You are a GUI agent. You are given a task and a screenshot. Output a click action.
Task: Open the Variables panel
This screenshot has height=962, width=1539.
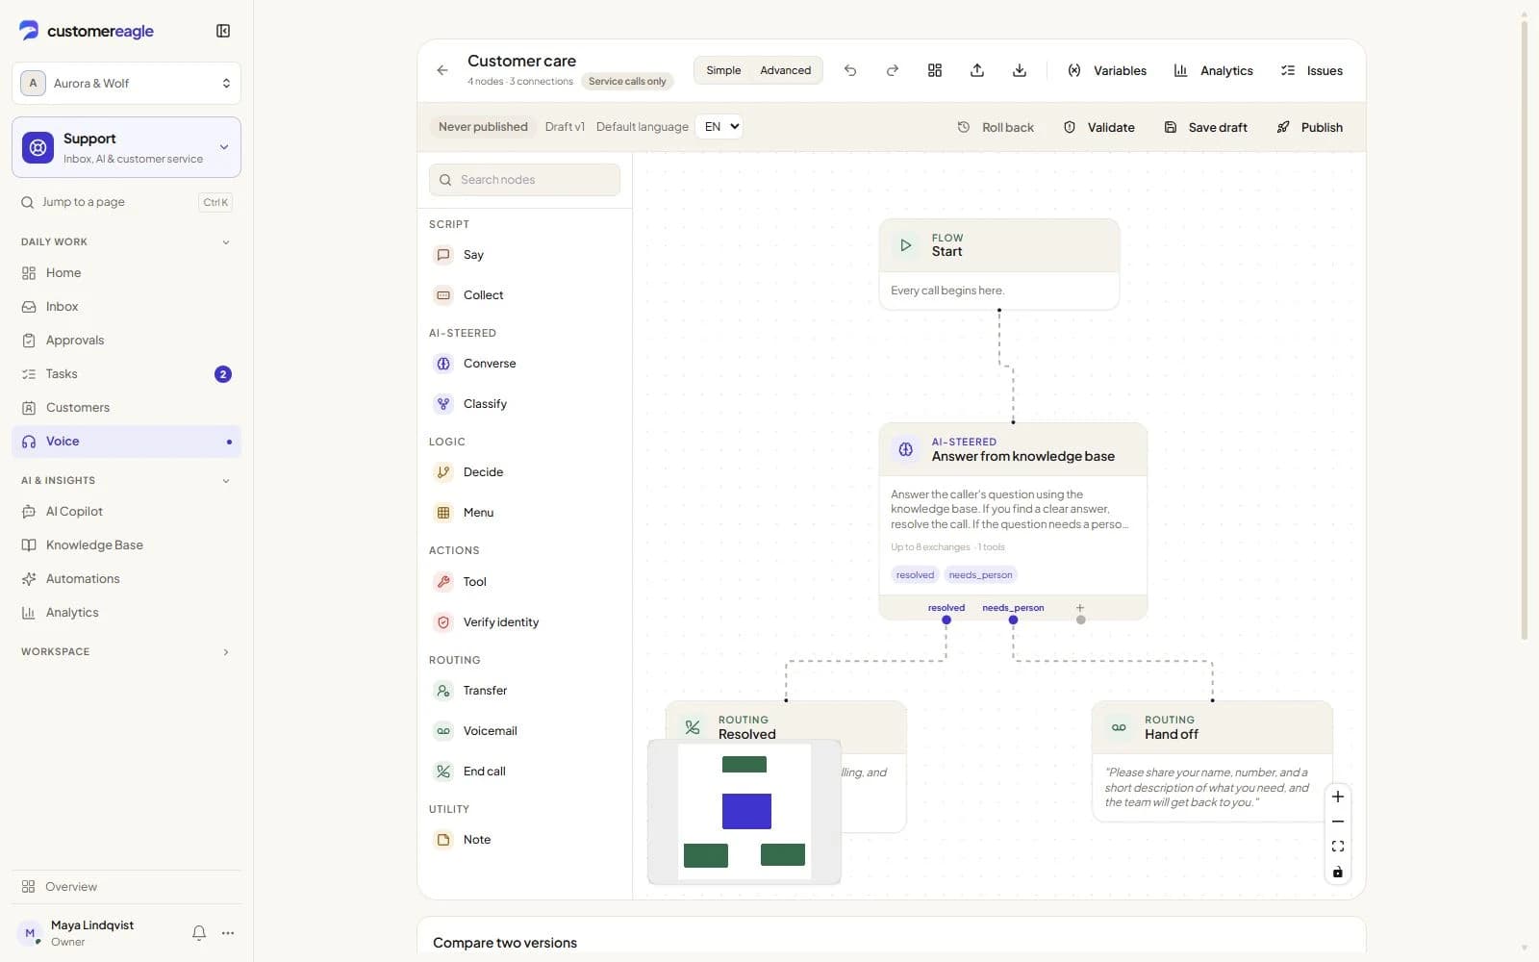click(x=1107, y=70)
